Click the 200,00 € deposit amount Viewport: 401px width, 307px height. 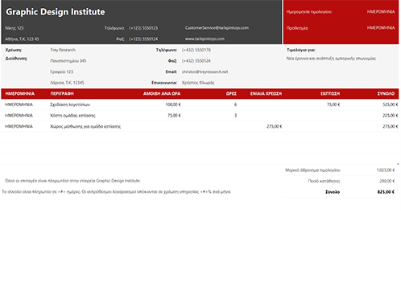pos(387,181)
